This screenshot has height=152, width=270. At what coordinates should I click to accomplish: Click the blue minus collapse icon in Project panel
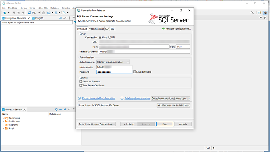61,109
